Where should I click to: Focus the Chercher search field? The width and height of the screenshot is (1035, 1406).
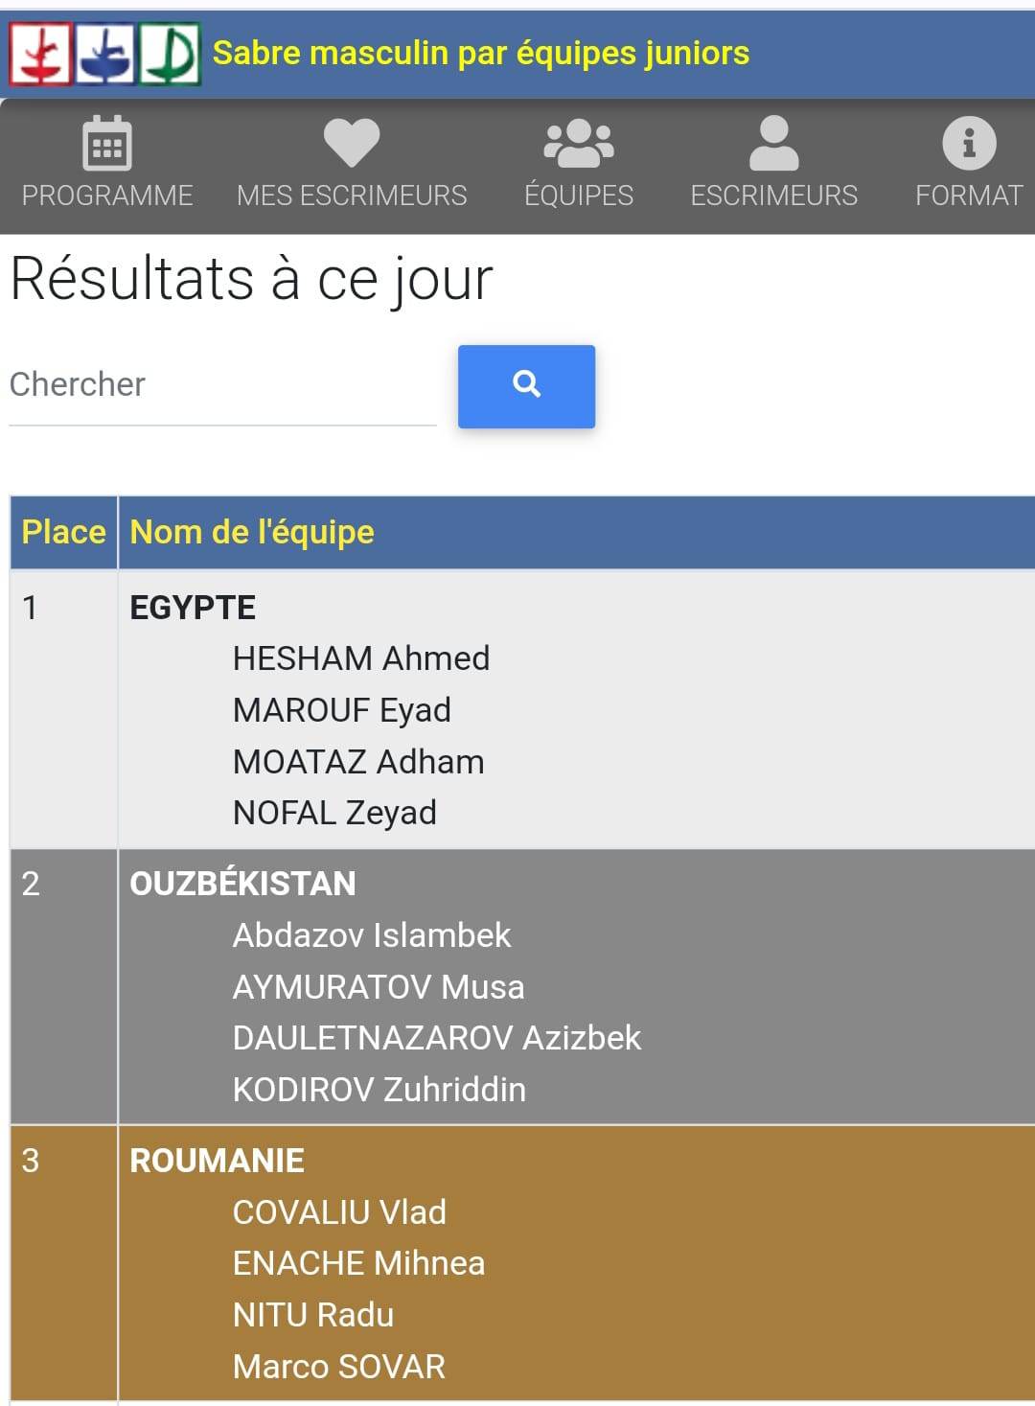[222, 385]
